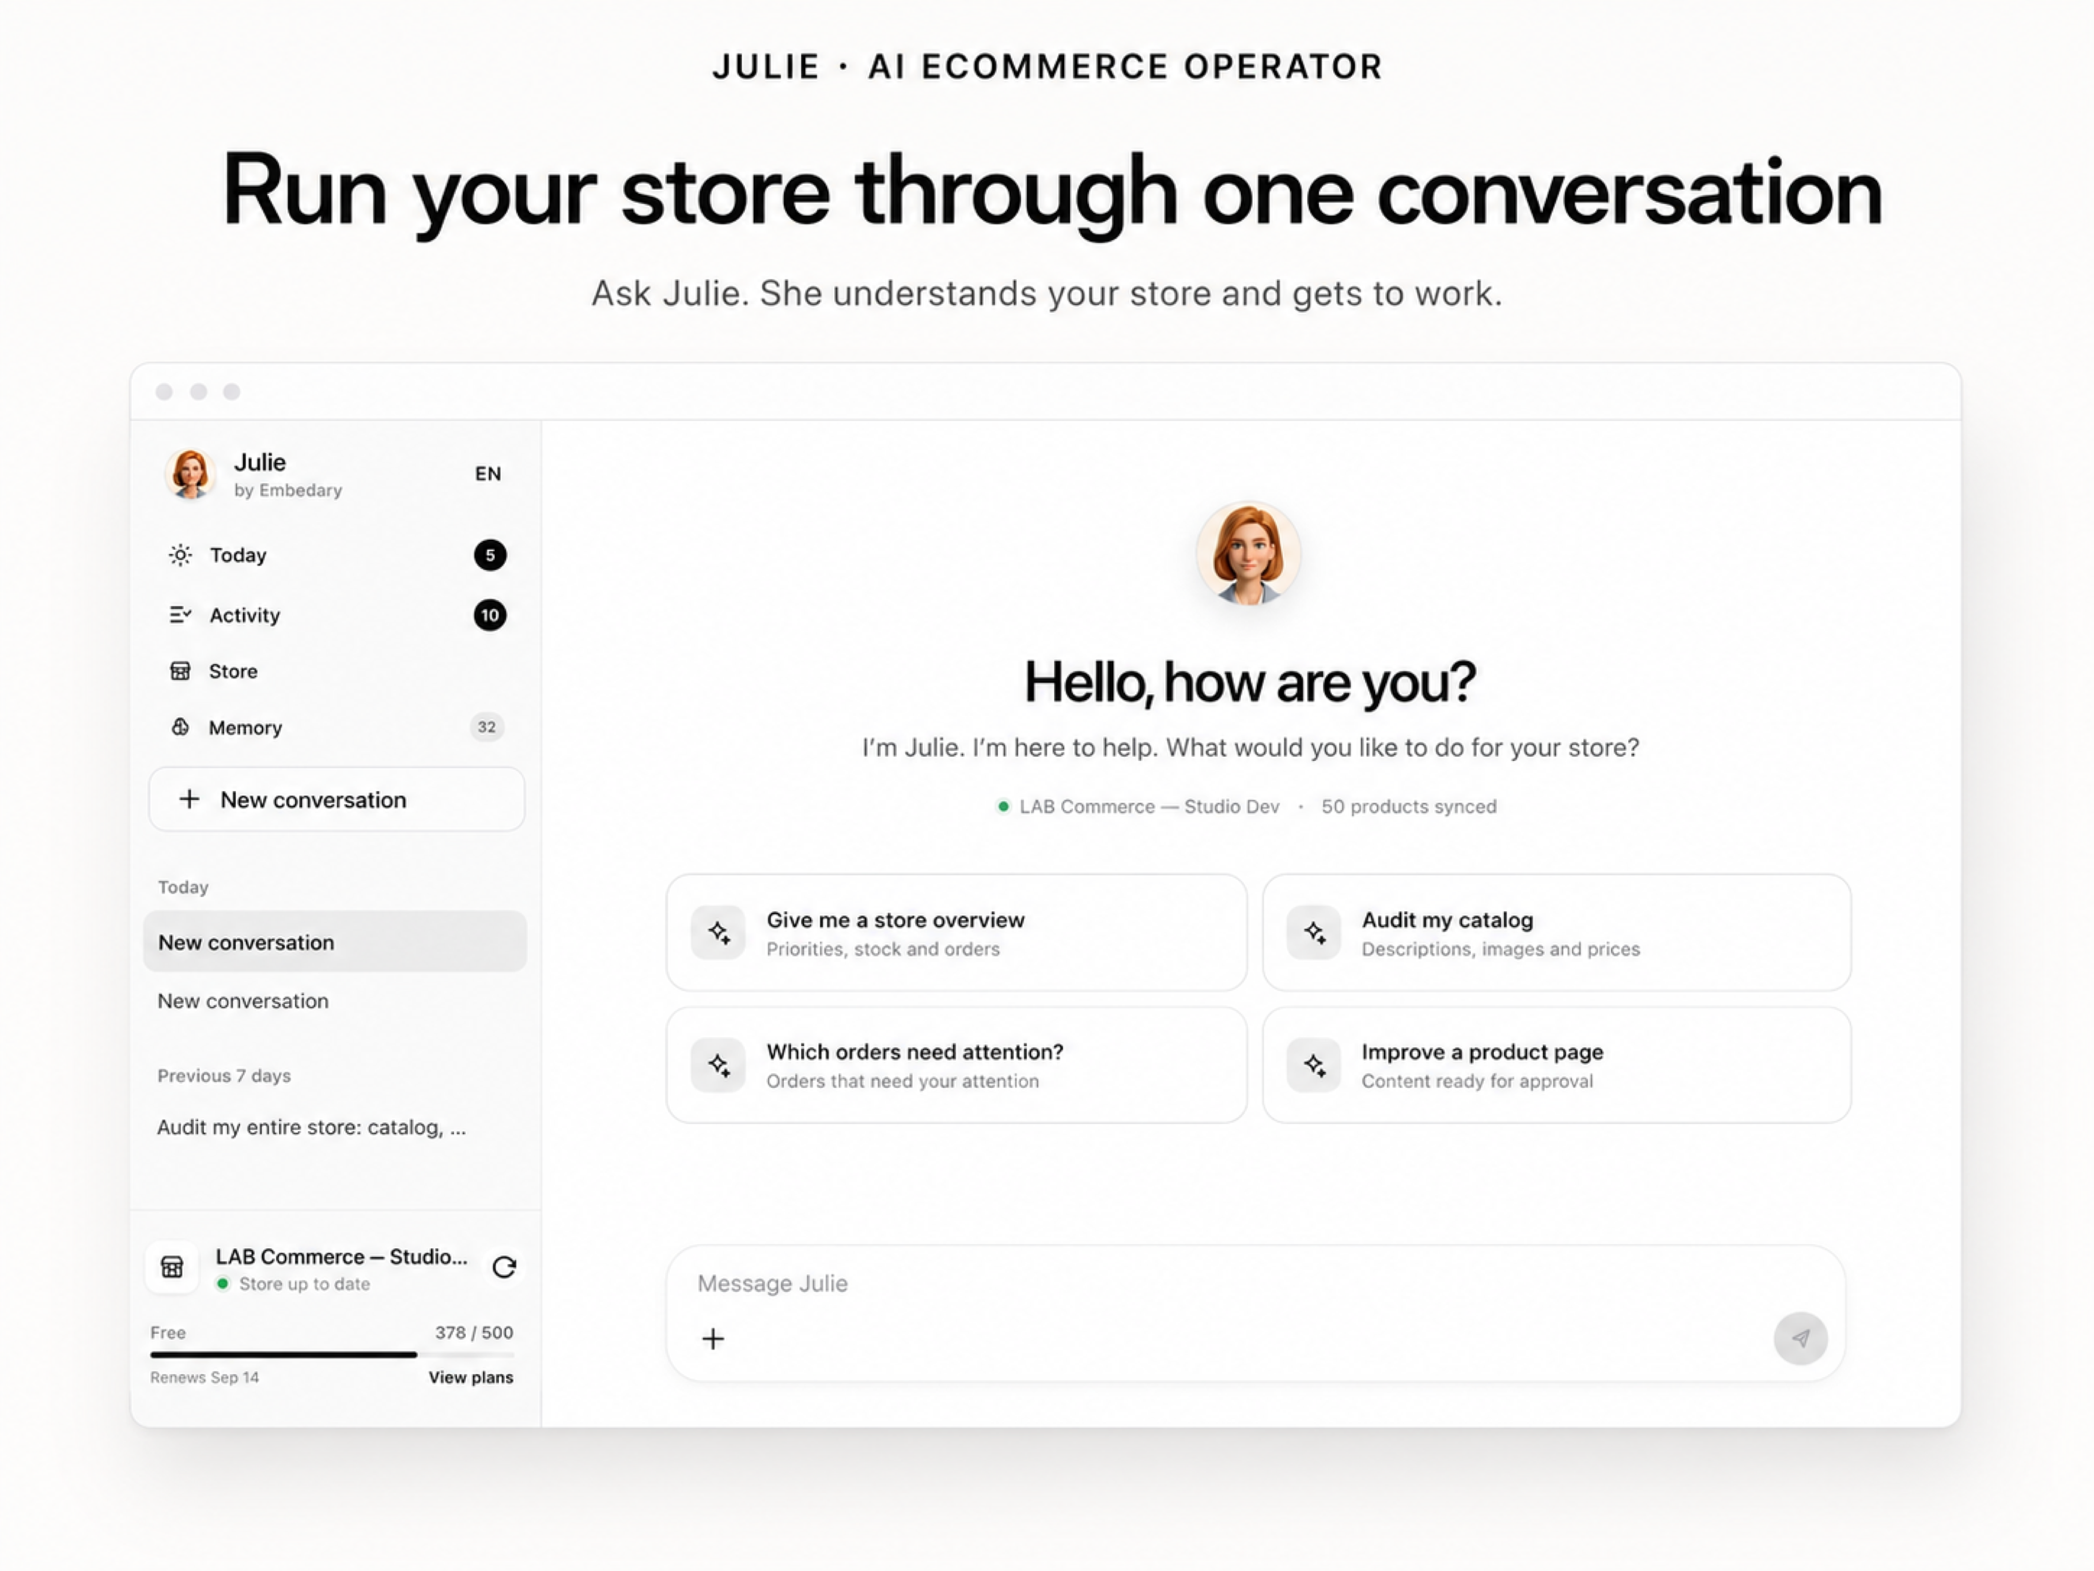
Task: Click the store icon next to LAB Commerce
Action: point(172,1267)
